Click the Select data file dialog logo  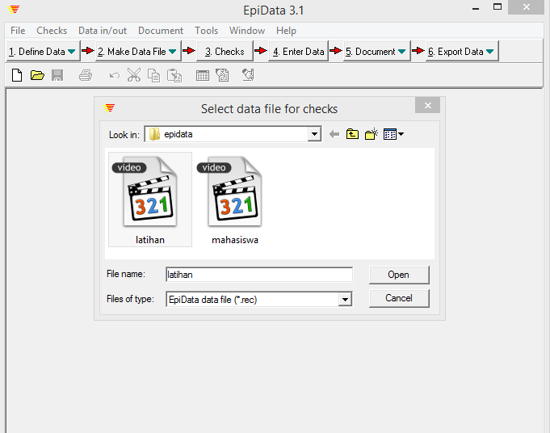click(109, 108)
